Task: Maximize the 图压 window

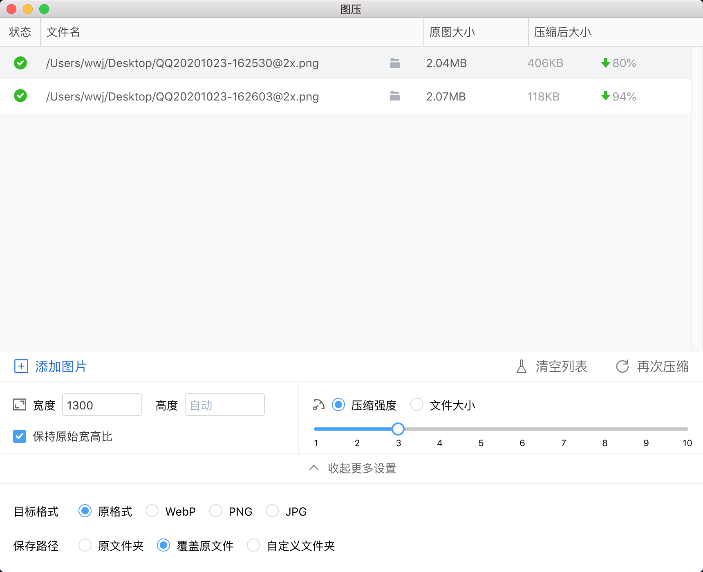Action: [44, 9]
